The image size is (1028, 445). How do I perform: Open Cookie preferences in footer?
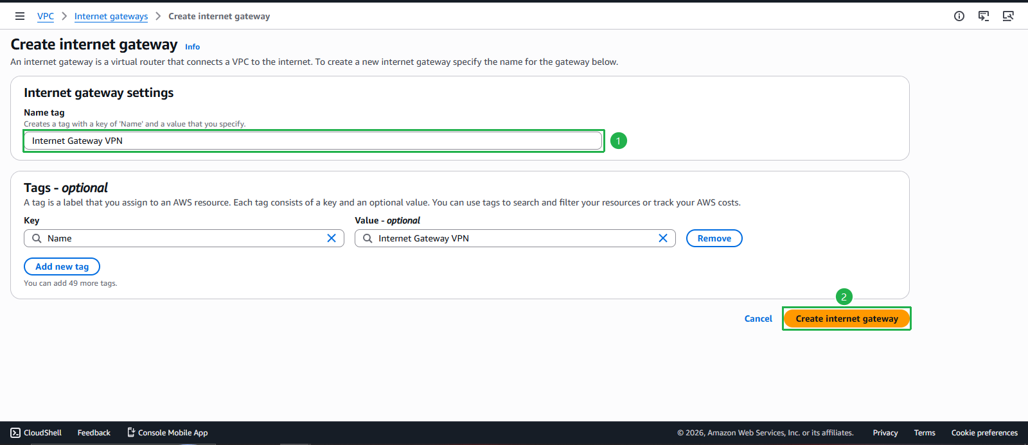[x=984, y=433]
